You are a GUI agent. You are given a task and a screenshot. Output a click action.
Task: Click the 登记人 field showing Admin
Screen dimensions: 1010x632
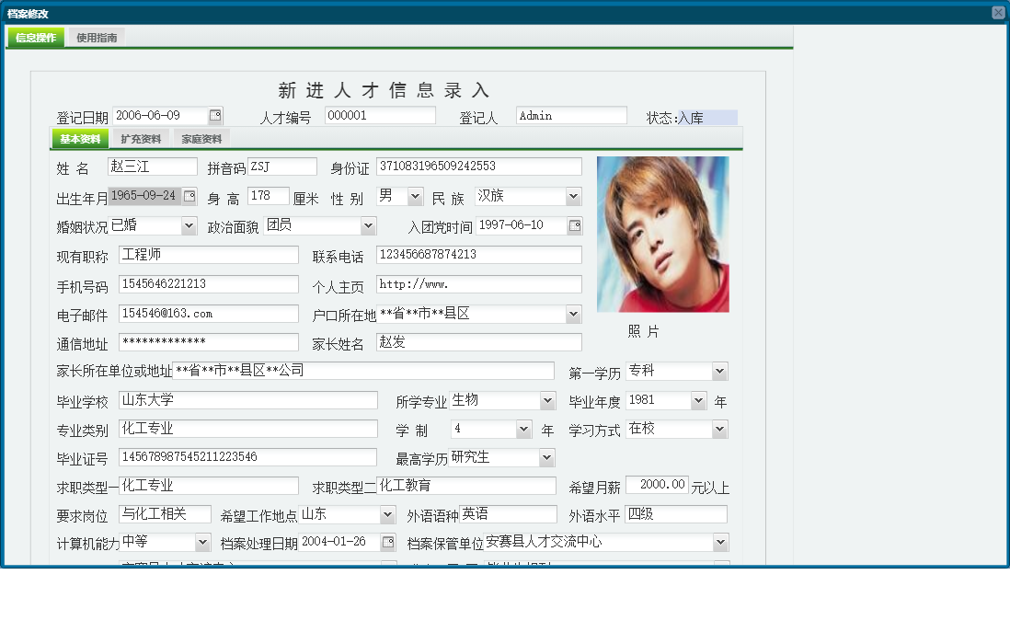click(x=571, y=115)
